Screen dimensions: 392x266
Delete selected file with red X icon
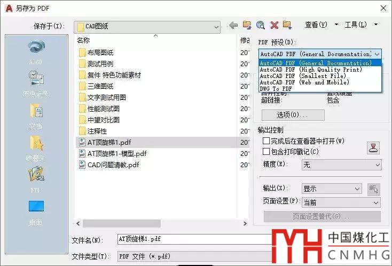pos(275,25)
